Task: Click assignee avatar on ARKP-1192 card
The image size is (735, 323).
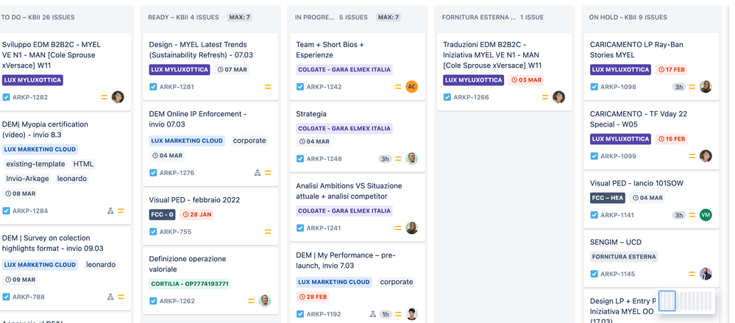Action: (x=411, y=314)
